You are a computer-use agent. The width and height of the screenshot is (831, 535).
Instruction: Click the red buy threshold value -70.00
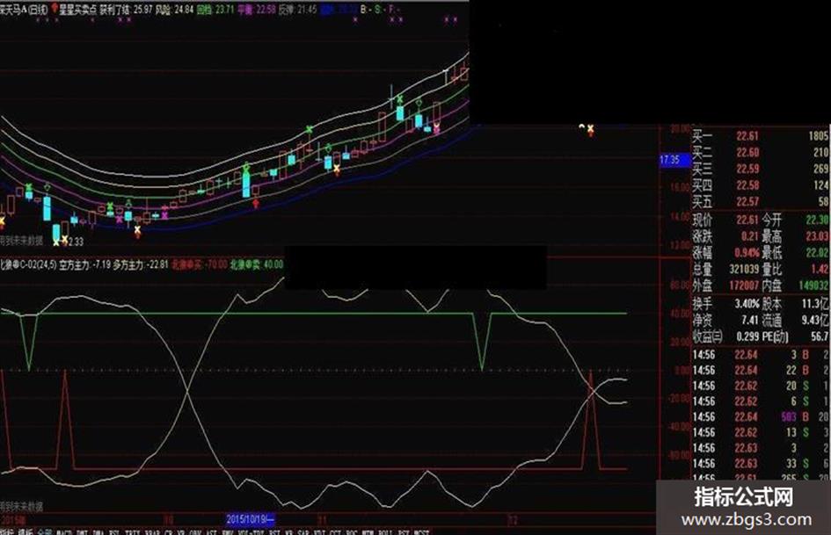coord(215,264)
